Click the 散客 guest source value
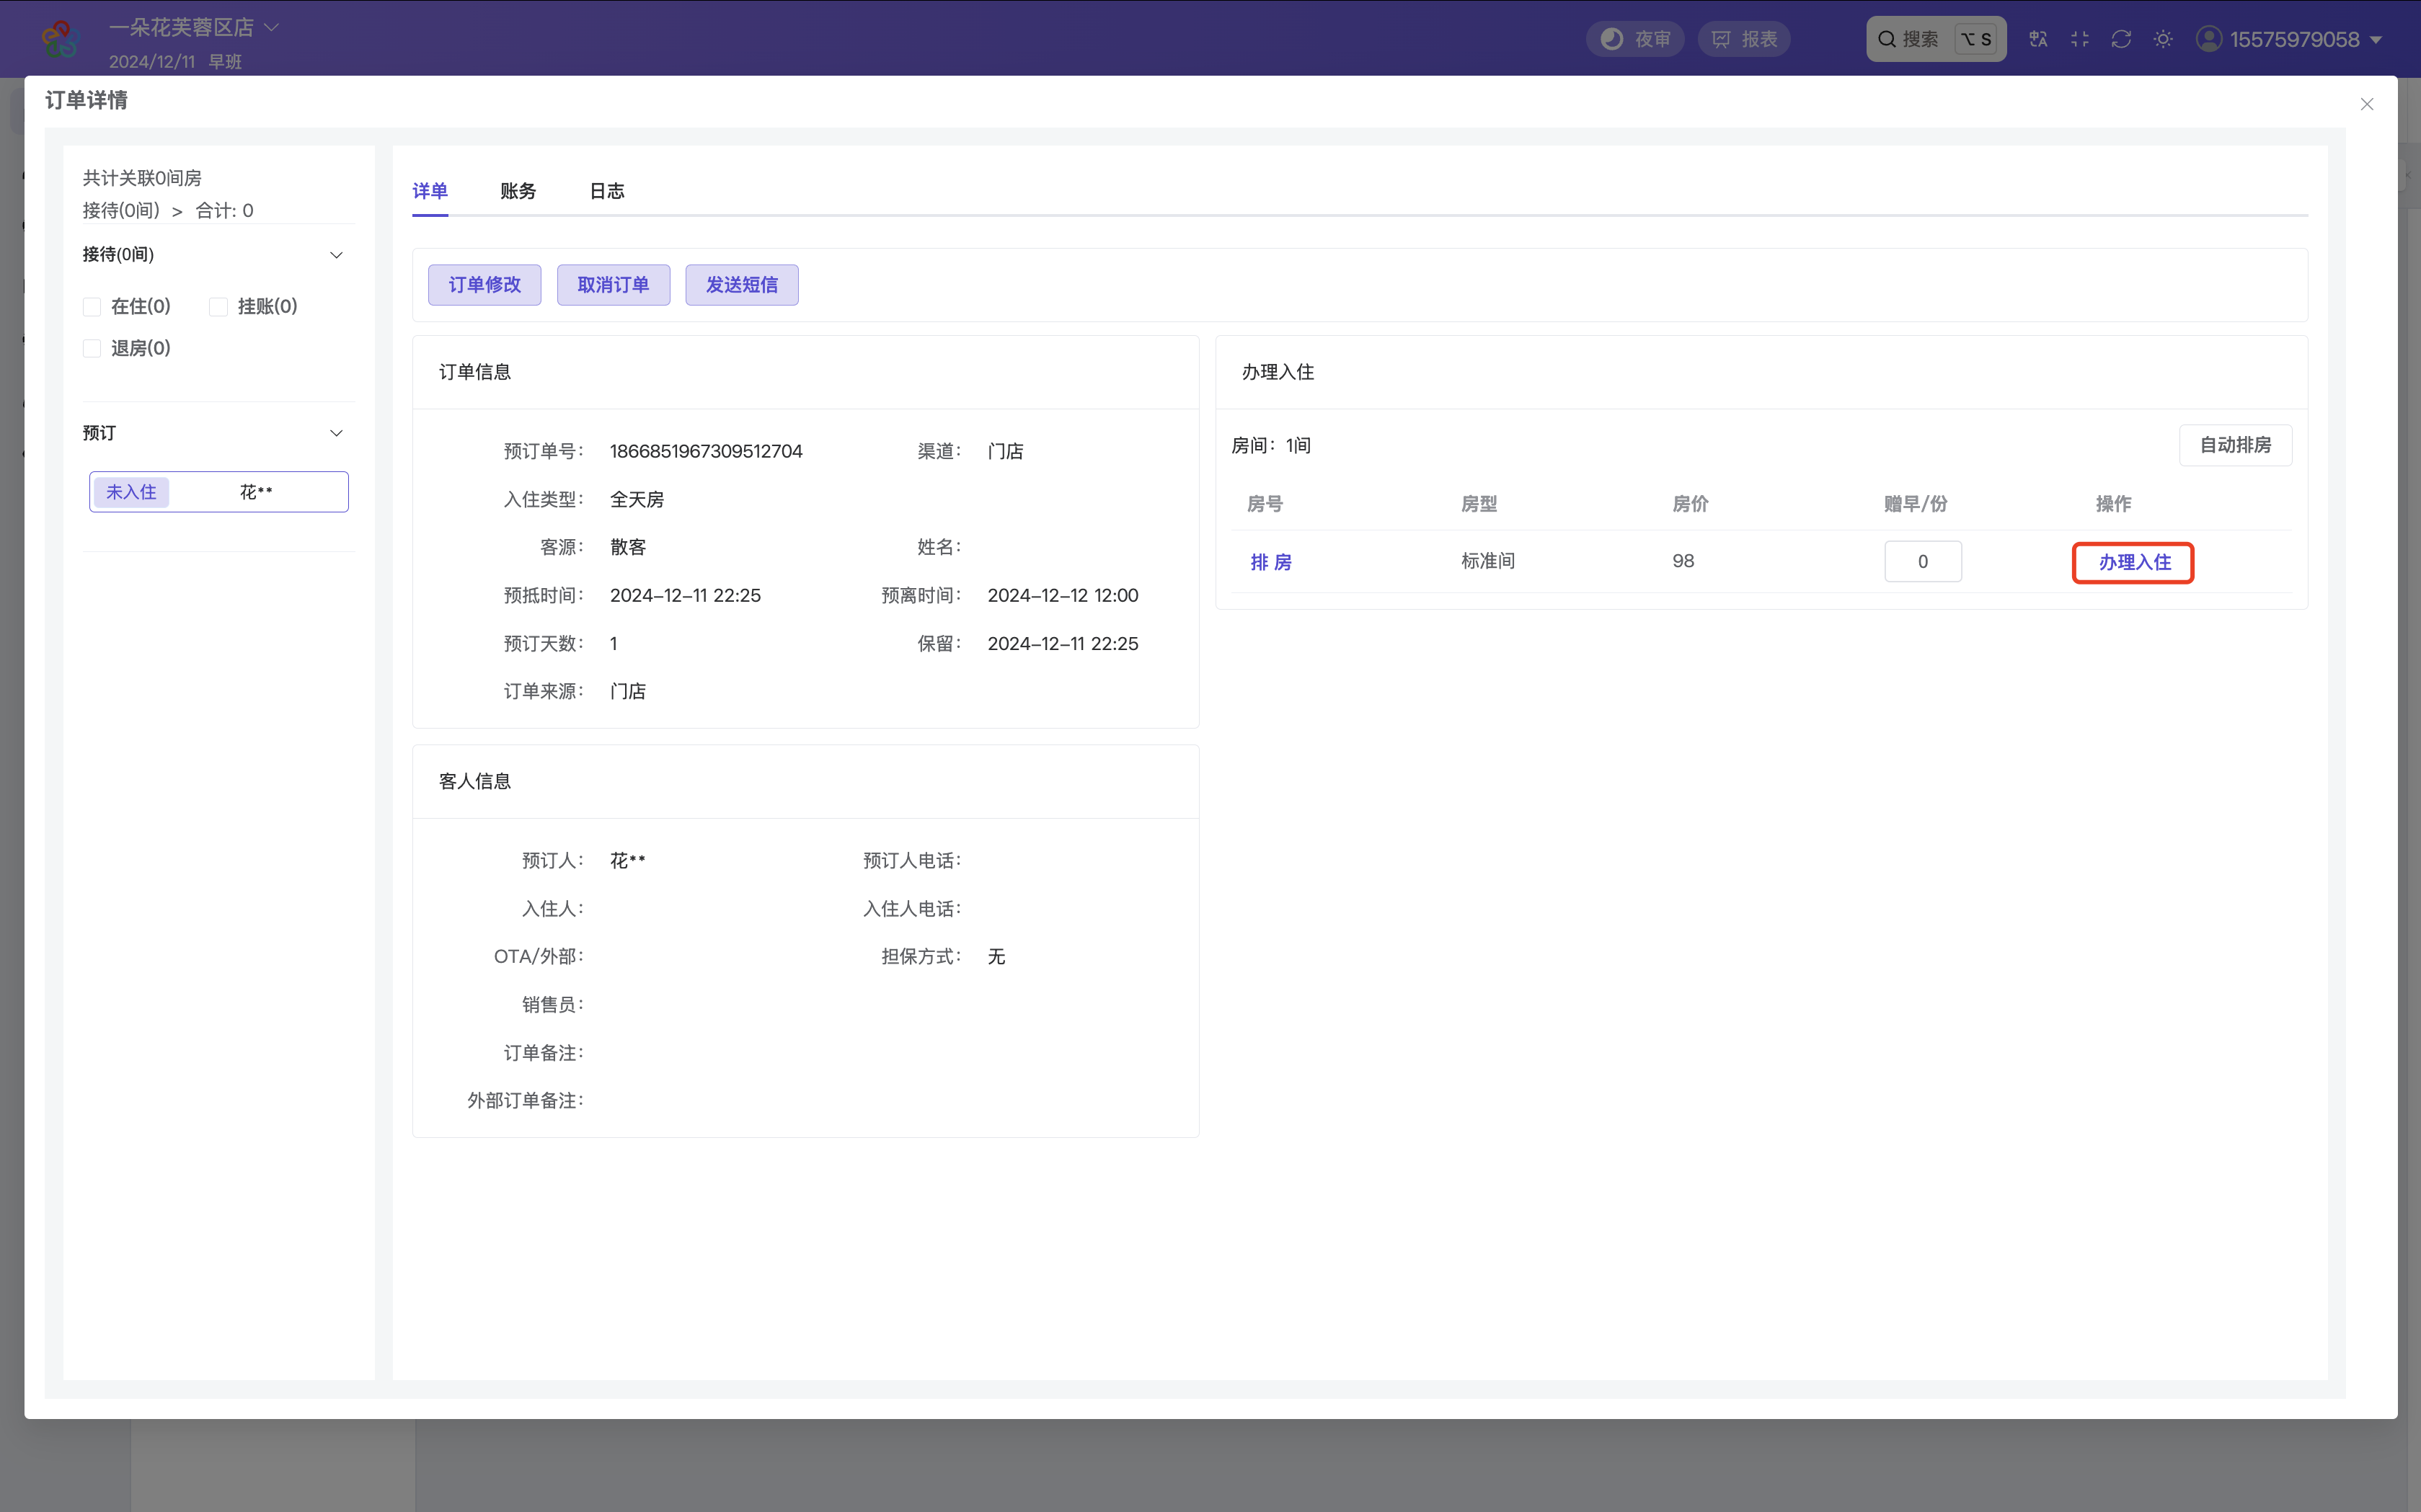2421x1512 pixels. (628, 547)
